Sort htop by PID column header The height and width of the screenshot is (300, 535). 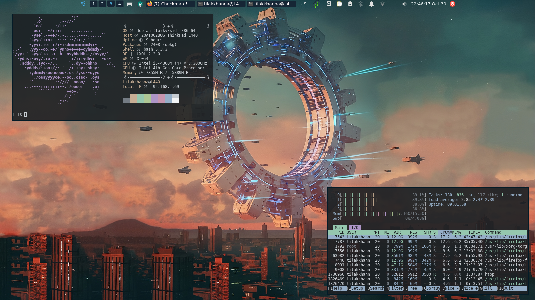[x=341, y=232]
